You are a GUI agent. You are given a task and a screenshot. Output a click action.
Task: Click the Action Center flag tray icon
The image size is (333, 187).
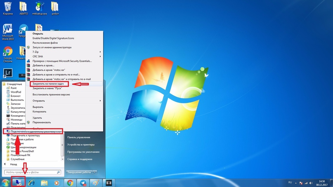[301, 183]
